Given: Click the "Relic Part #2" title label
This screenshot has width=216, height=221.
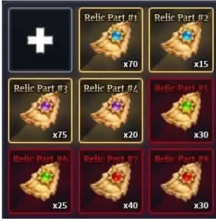Looking at the screenshot, I should pos(181,18).
